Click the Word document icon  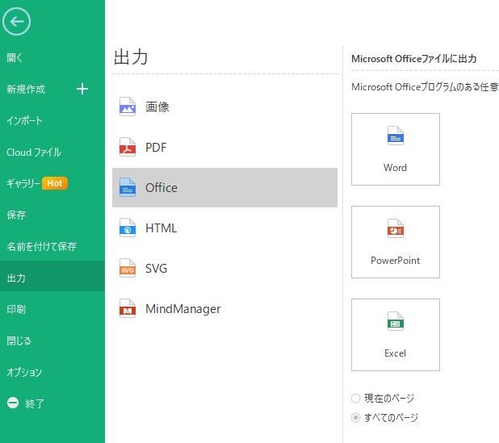(396, 136)
